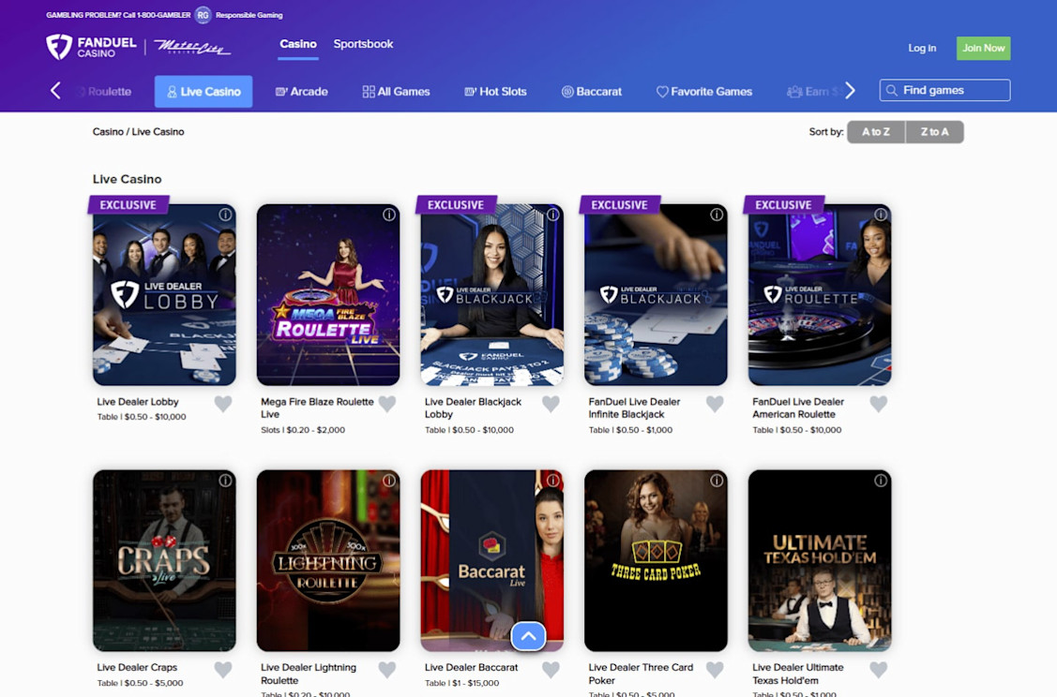Click the search magnifier icon
Screen dimensions: 1057x697
tap(891, 90)
